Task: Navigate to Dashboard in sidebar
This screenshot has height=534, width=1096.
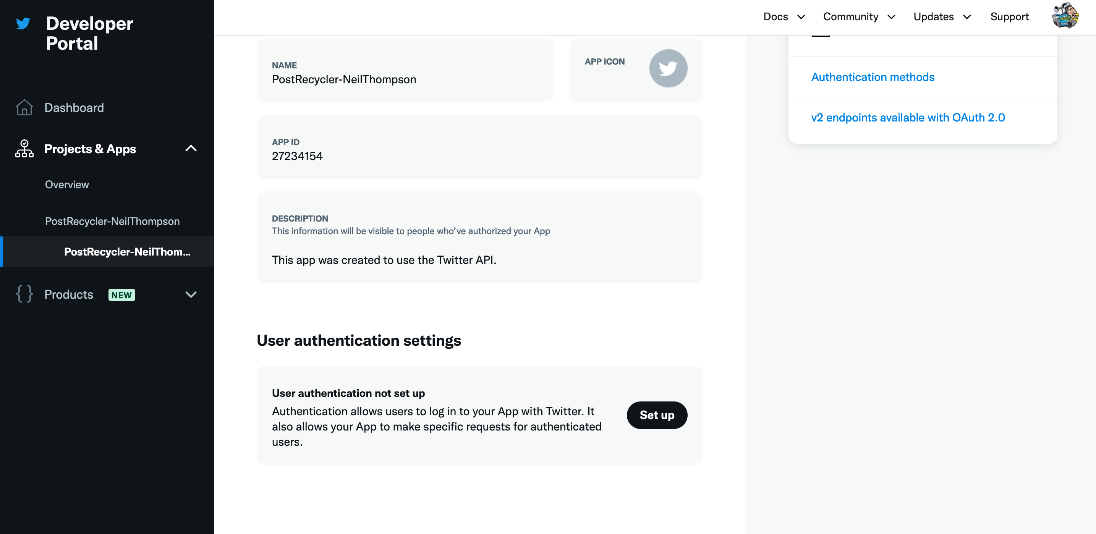Action: tap(74, 108)
